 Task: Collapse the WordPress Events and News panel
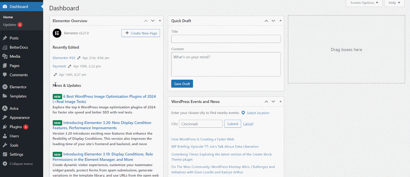[x=280, y=101]
